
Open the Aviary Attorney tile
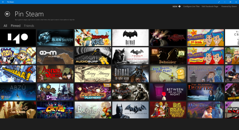pos(93,74)
